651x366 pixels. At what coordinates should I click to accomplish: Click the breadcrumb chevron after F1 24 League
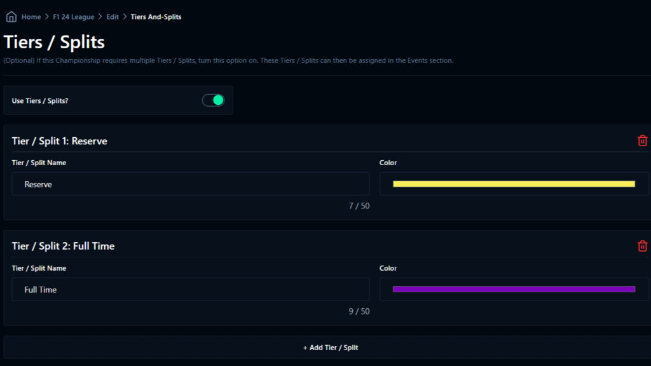(x=100, y=17)
